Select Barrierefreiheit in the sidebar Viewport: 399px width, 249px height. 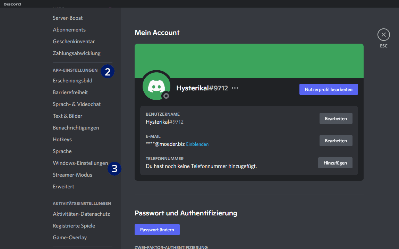[70, 92]
